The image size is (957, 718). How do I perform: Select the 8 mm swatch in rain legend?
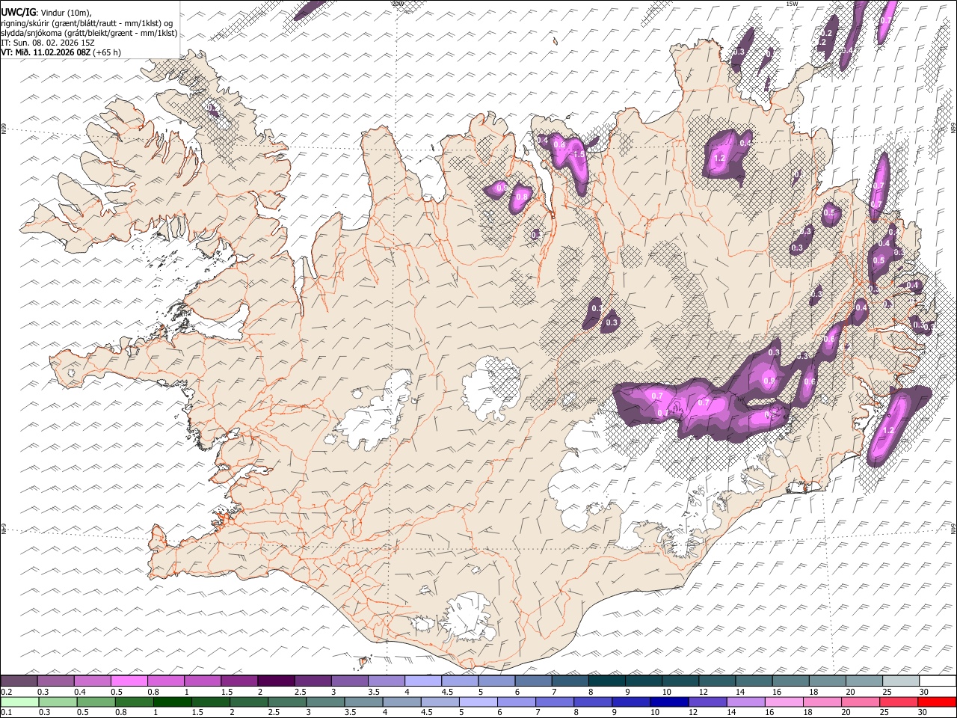point(592,702)
